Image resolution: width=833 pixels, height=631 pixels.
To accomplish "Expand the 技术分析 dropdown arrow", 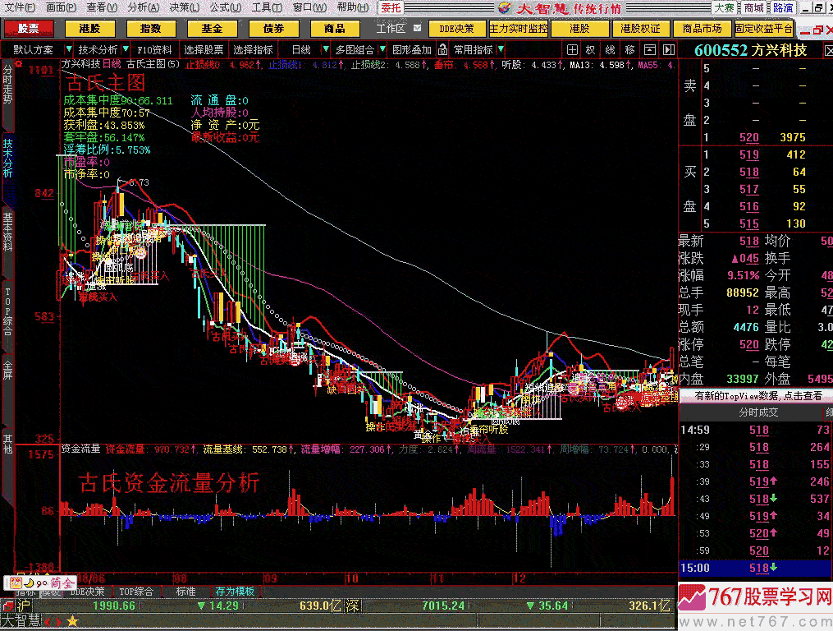I will [126, 49].
